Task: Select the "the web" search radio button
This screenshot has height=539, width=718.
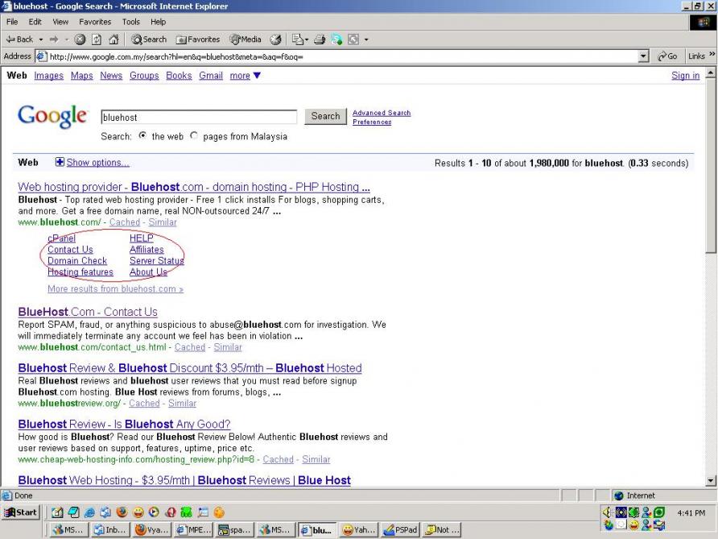Action: point(142,135)
